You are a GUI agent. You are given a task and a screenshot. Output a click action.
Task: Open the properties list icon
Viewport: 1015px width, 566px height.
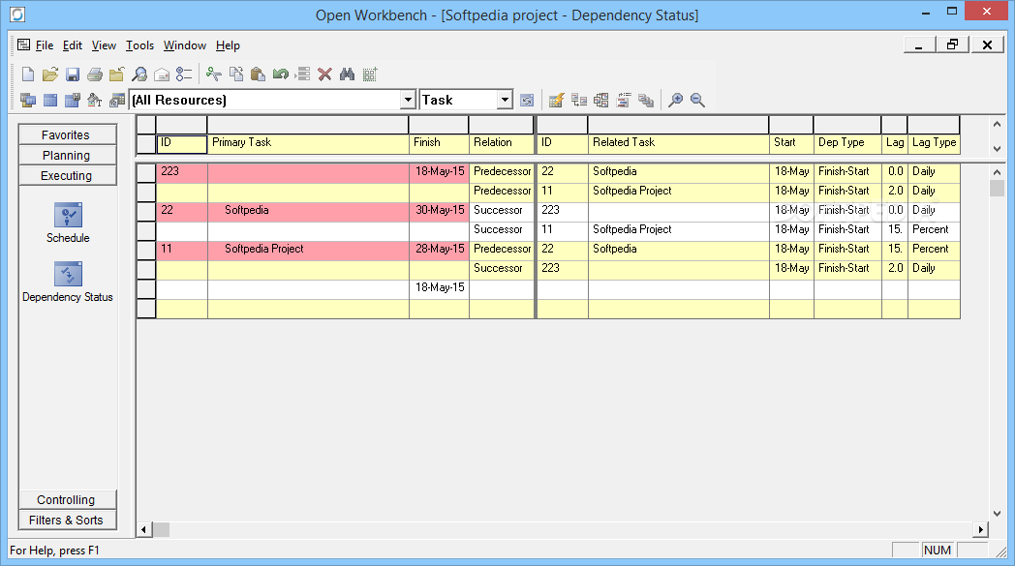coord(184,74)
